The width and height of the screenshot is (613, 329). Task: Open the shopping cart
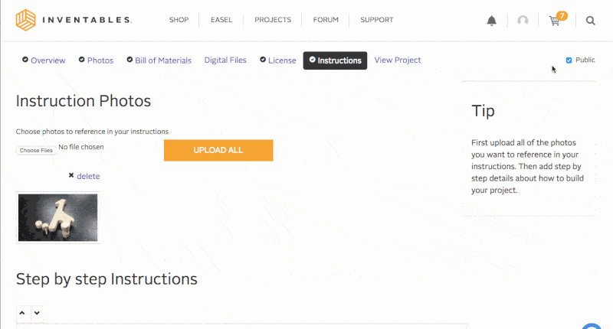[x=556, y=21]
